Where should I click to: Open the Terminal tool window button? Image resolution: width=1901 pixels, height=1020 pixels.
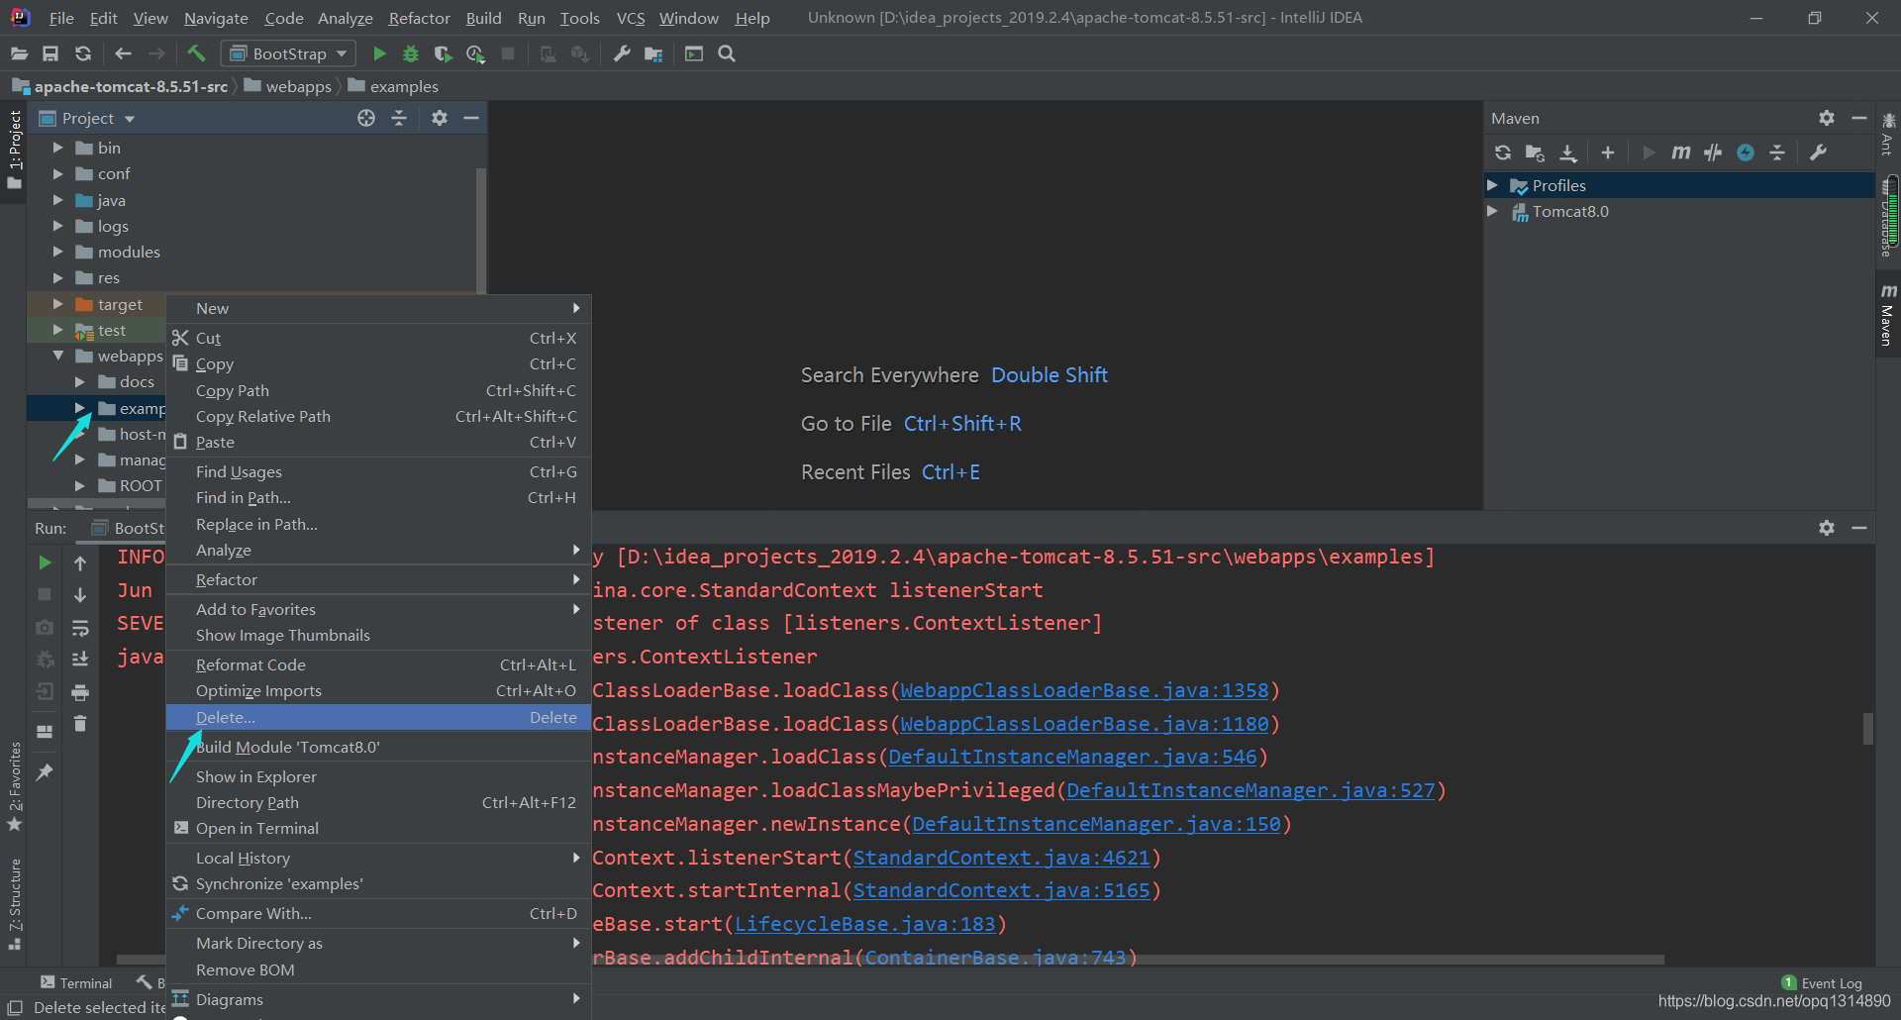tap(76, 982)
